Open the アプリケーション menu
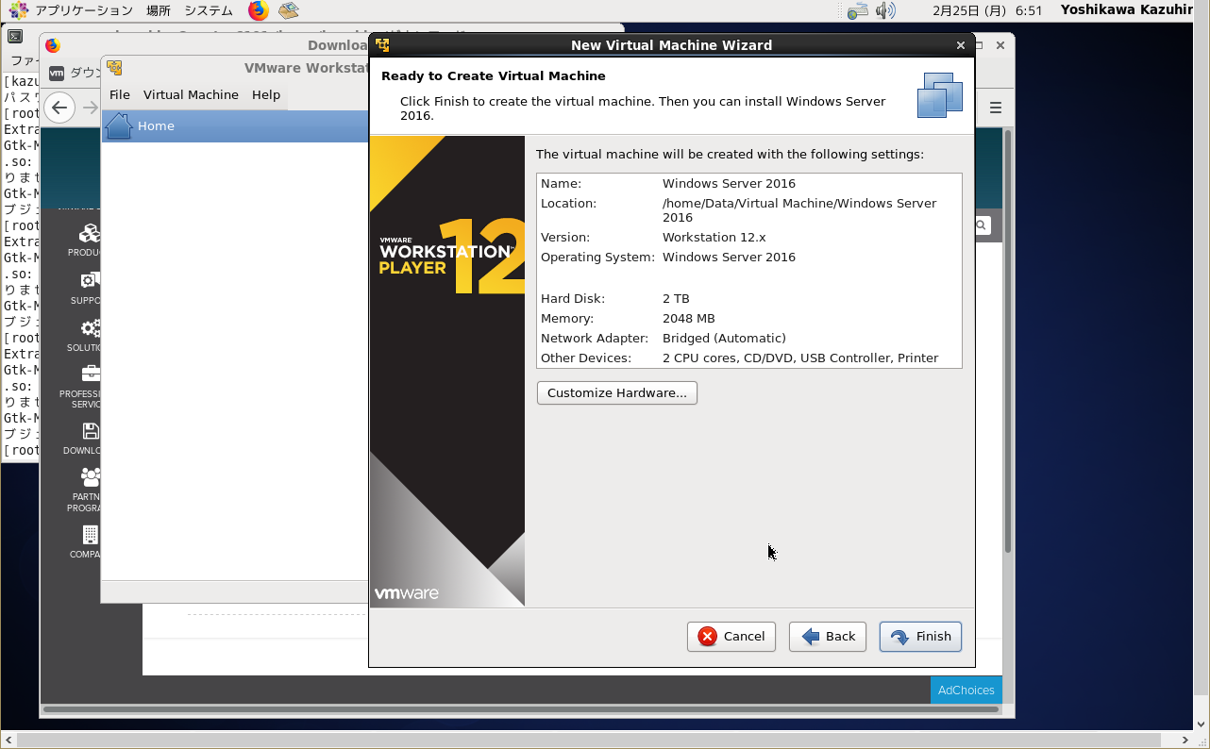The width and height of the screenshot is (1210, 749). 83,10
